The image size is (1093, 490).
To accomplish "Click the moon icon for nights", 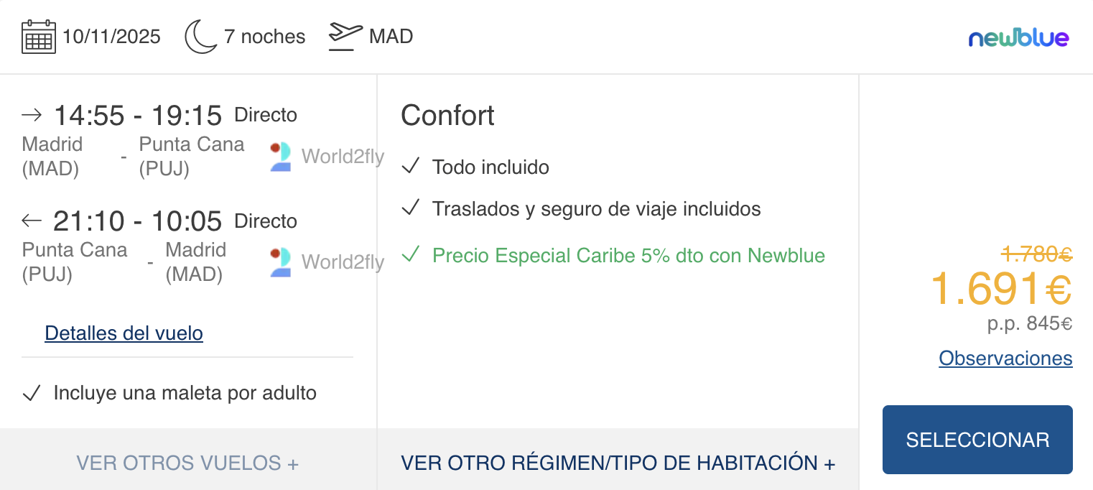I will (200, 37).
